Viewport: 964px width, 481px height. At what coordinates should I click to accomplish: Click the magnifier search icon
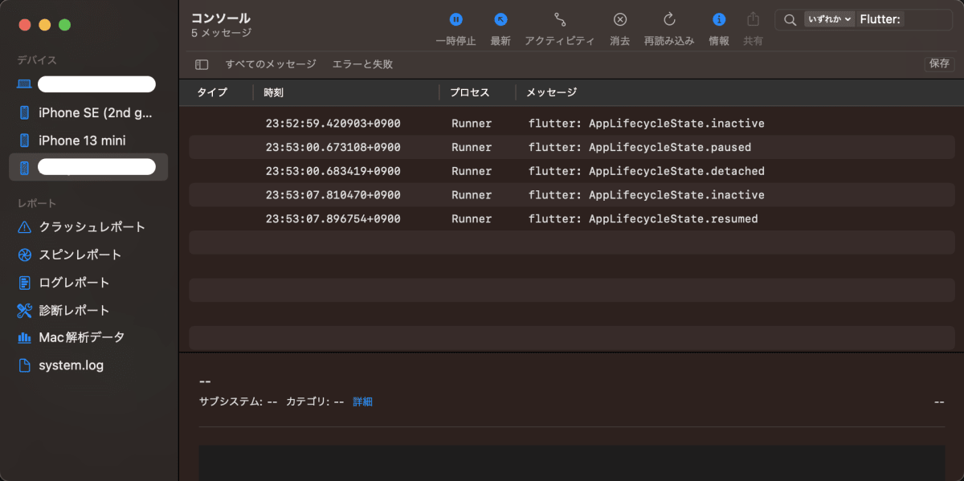coord(790,19)
